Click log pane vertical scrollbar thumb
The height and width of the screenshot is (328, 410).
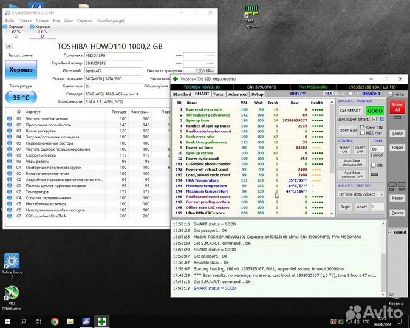(383, 272)
